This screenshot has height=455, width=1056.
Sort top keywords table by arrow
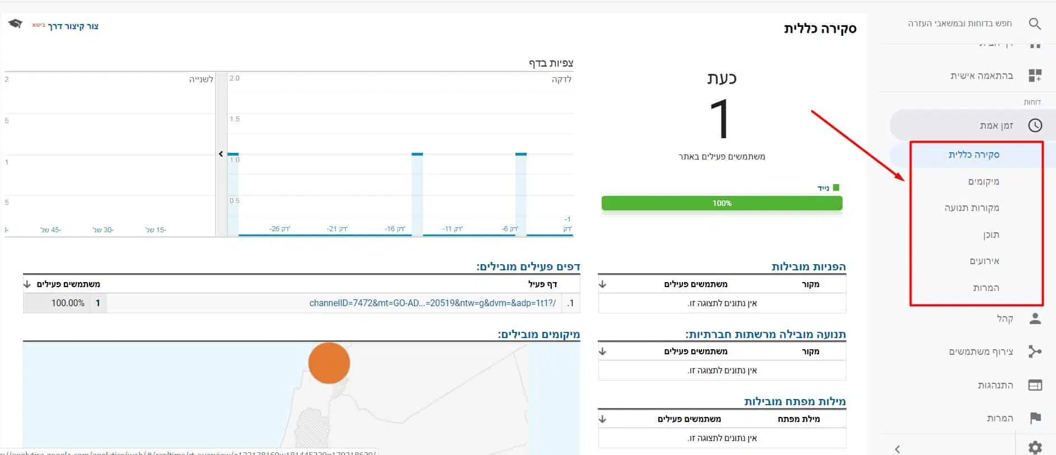(603, 419)
